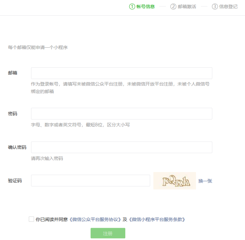Screen dimensions: 245x240
Task: Click the hint 请再次输入密码
Action: 47,158
